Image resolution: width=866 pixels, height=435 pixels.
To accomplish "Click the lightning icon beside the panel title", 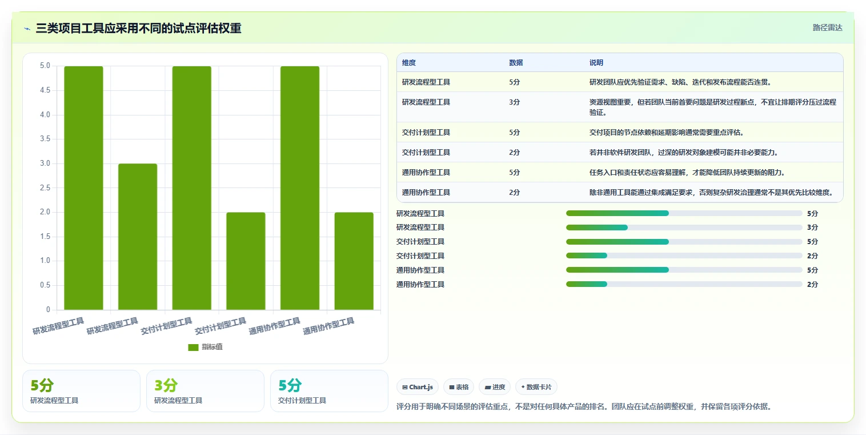I will [27, 29].
